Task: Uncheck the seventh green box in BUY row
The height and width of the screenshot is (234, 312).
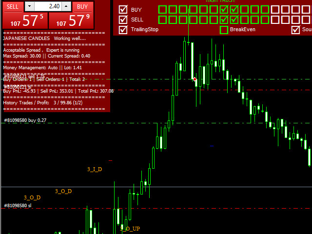Action: coord(224,10)
